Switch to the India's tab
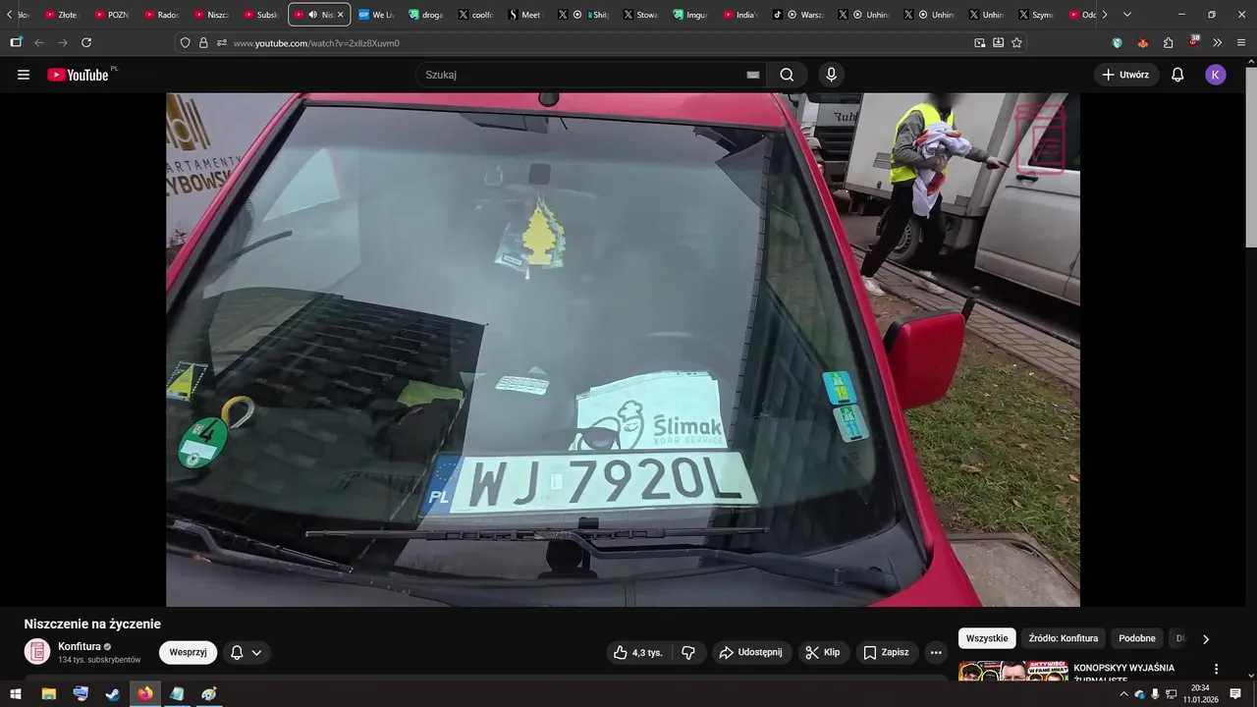1257x707 pixels. tap(743, 15)
